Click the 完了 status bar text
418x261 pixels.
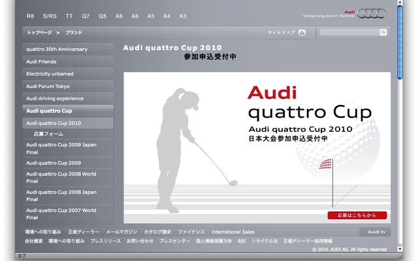22,256
